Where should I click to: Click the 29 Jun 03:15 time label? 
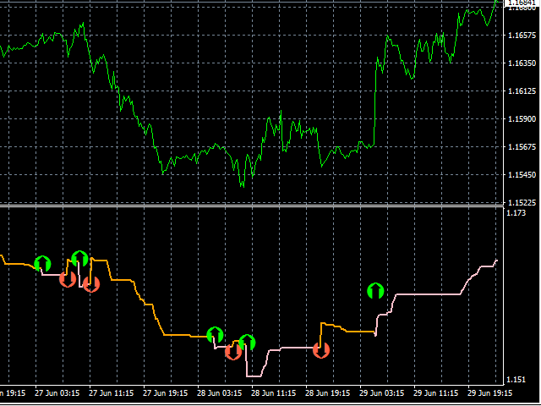(381, 393)
